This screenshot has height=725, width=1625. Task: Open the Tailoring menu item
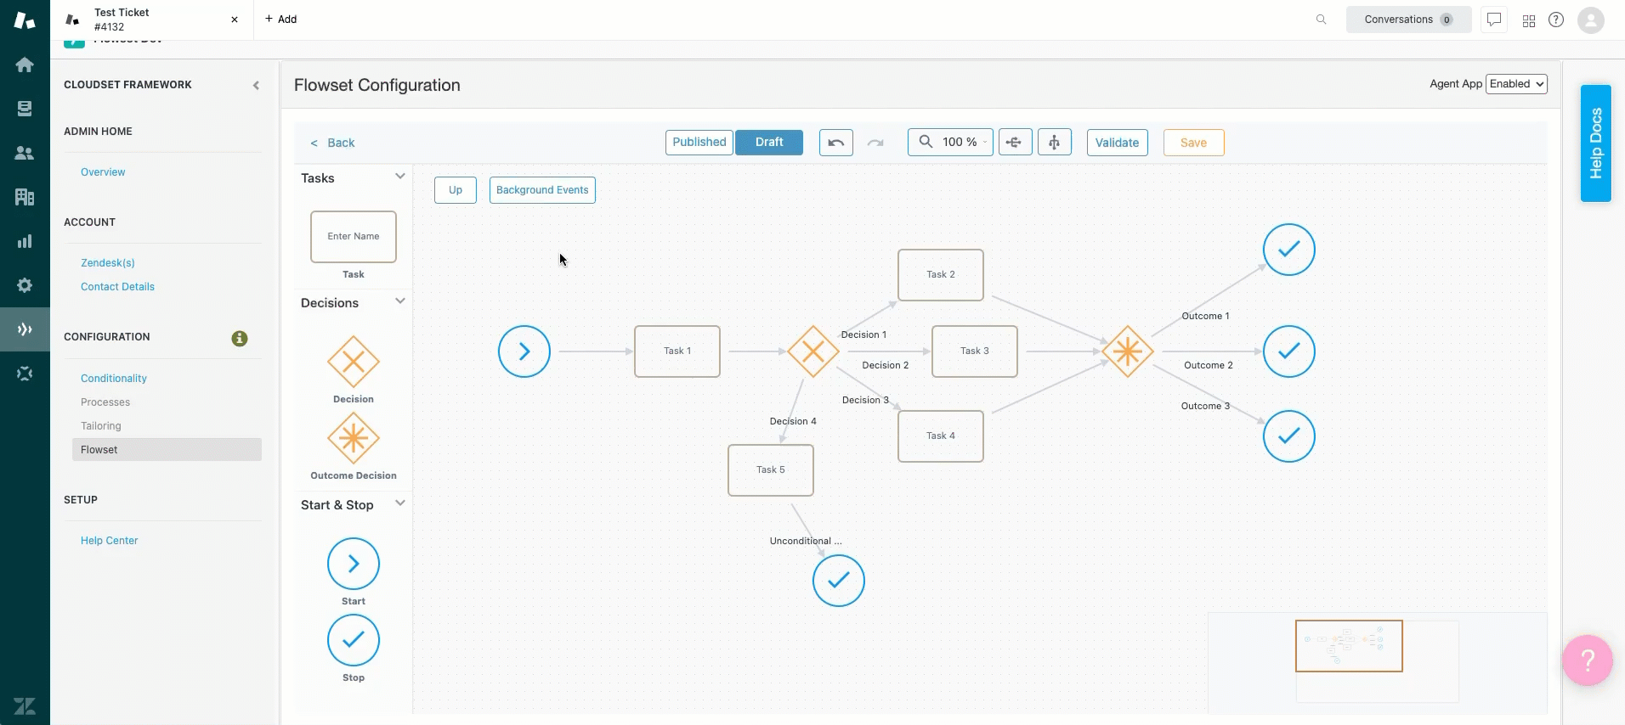tap(101, 426)
